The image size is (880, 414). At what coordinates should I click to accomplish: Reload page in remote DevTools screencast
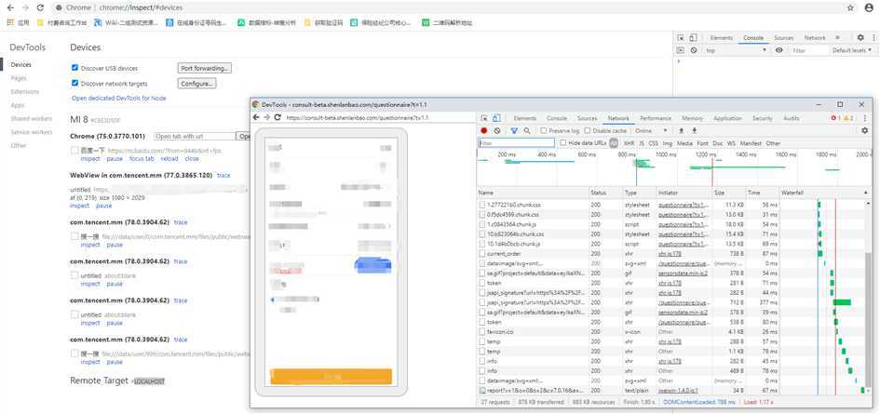click(x=278, y=118)
